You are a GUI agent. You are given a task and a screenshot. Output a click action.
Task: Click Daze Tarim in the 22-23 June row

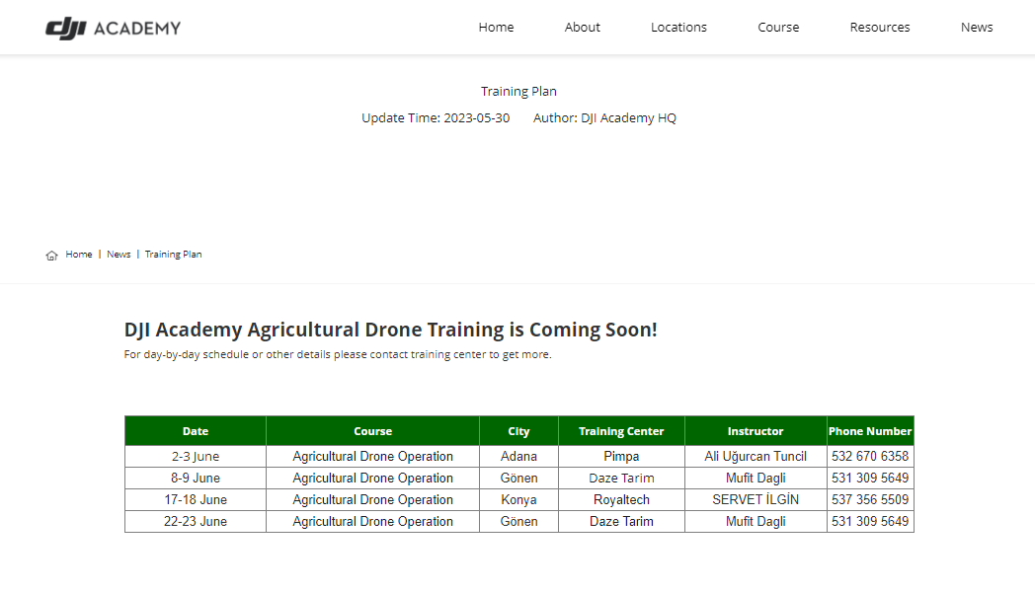click(x=621, y=522)
